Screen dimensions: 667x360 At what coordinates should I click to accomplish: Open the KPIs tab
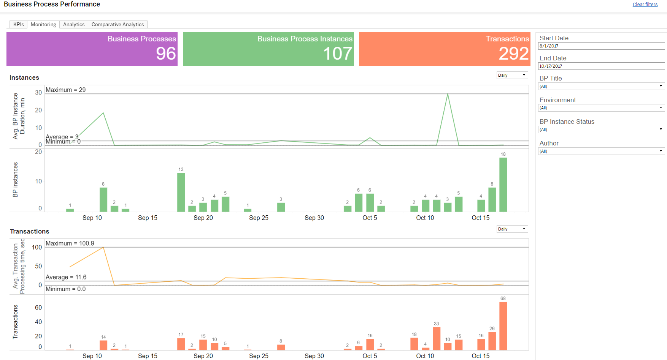(x=18, y=24)
